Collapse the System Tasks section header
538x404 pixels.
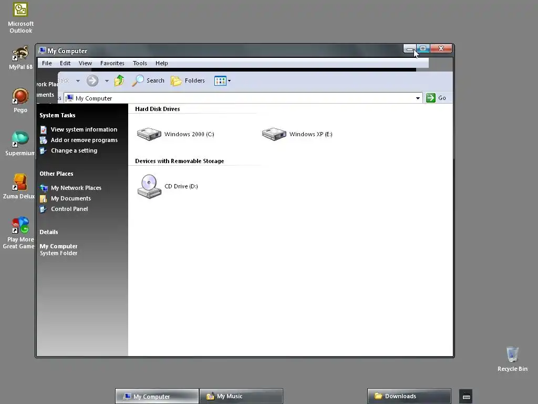[x=57, y=115]
